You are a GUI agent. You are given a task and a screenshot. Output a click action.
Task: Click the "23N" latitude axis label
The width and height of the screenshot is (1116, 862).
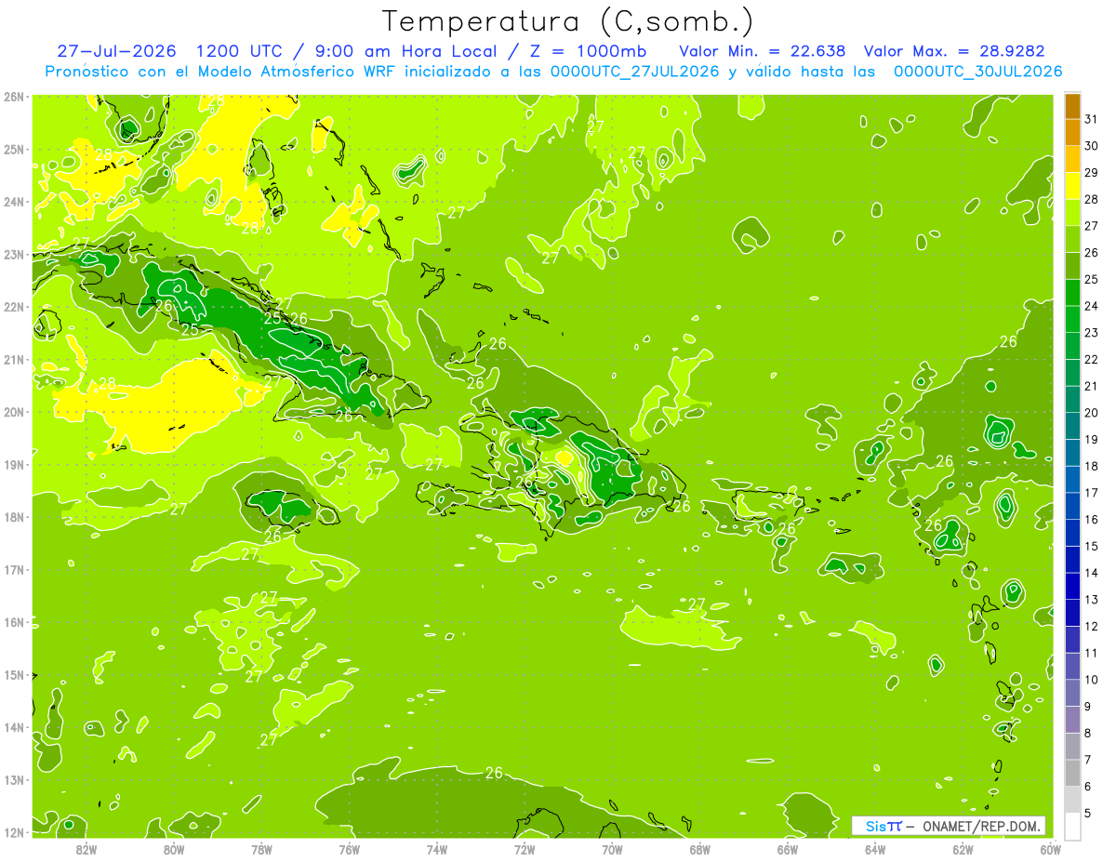[x=14, y=254]
